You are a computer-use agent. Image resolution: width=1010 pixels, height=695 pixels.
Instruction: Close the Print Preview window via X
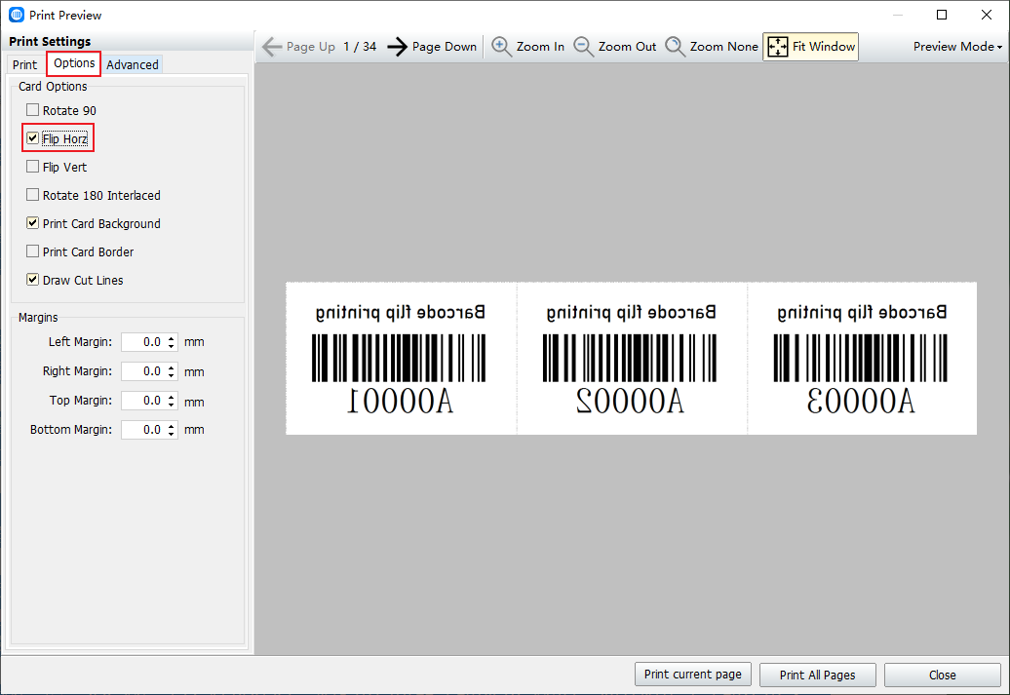(x=987, y=15)
